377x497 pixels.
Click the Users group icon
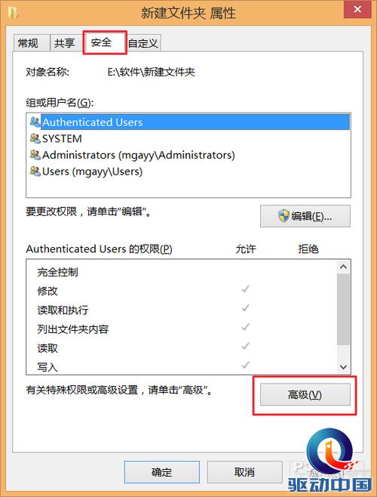click(x=35, y=171)
